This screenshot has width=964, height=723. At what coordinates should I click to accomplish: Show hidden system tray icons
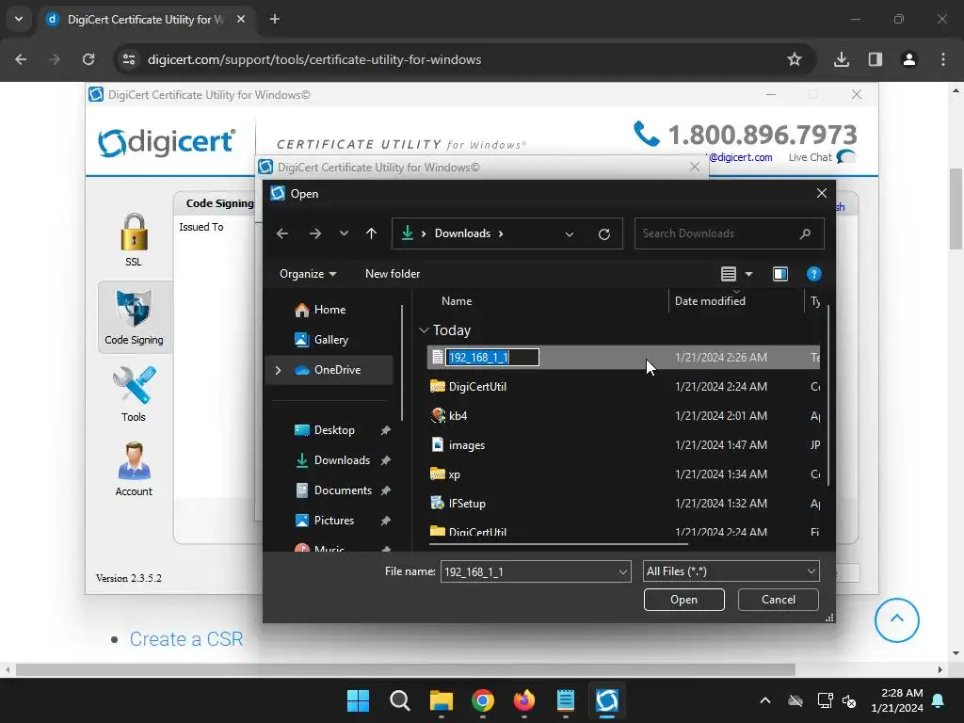point(764,700)
